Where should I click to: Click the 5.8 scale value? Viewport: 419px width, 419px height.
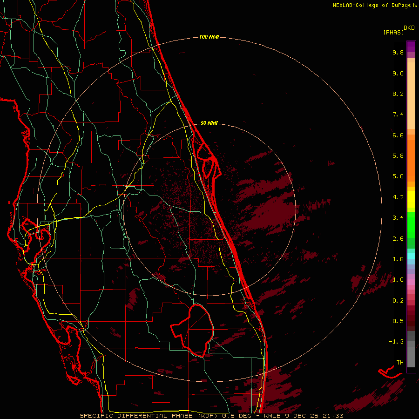point(398,156)
